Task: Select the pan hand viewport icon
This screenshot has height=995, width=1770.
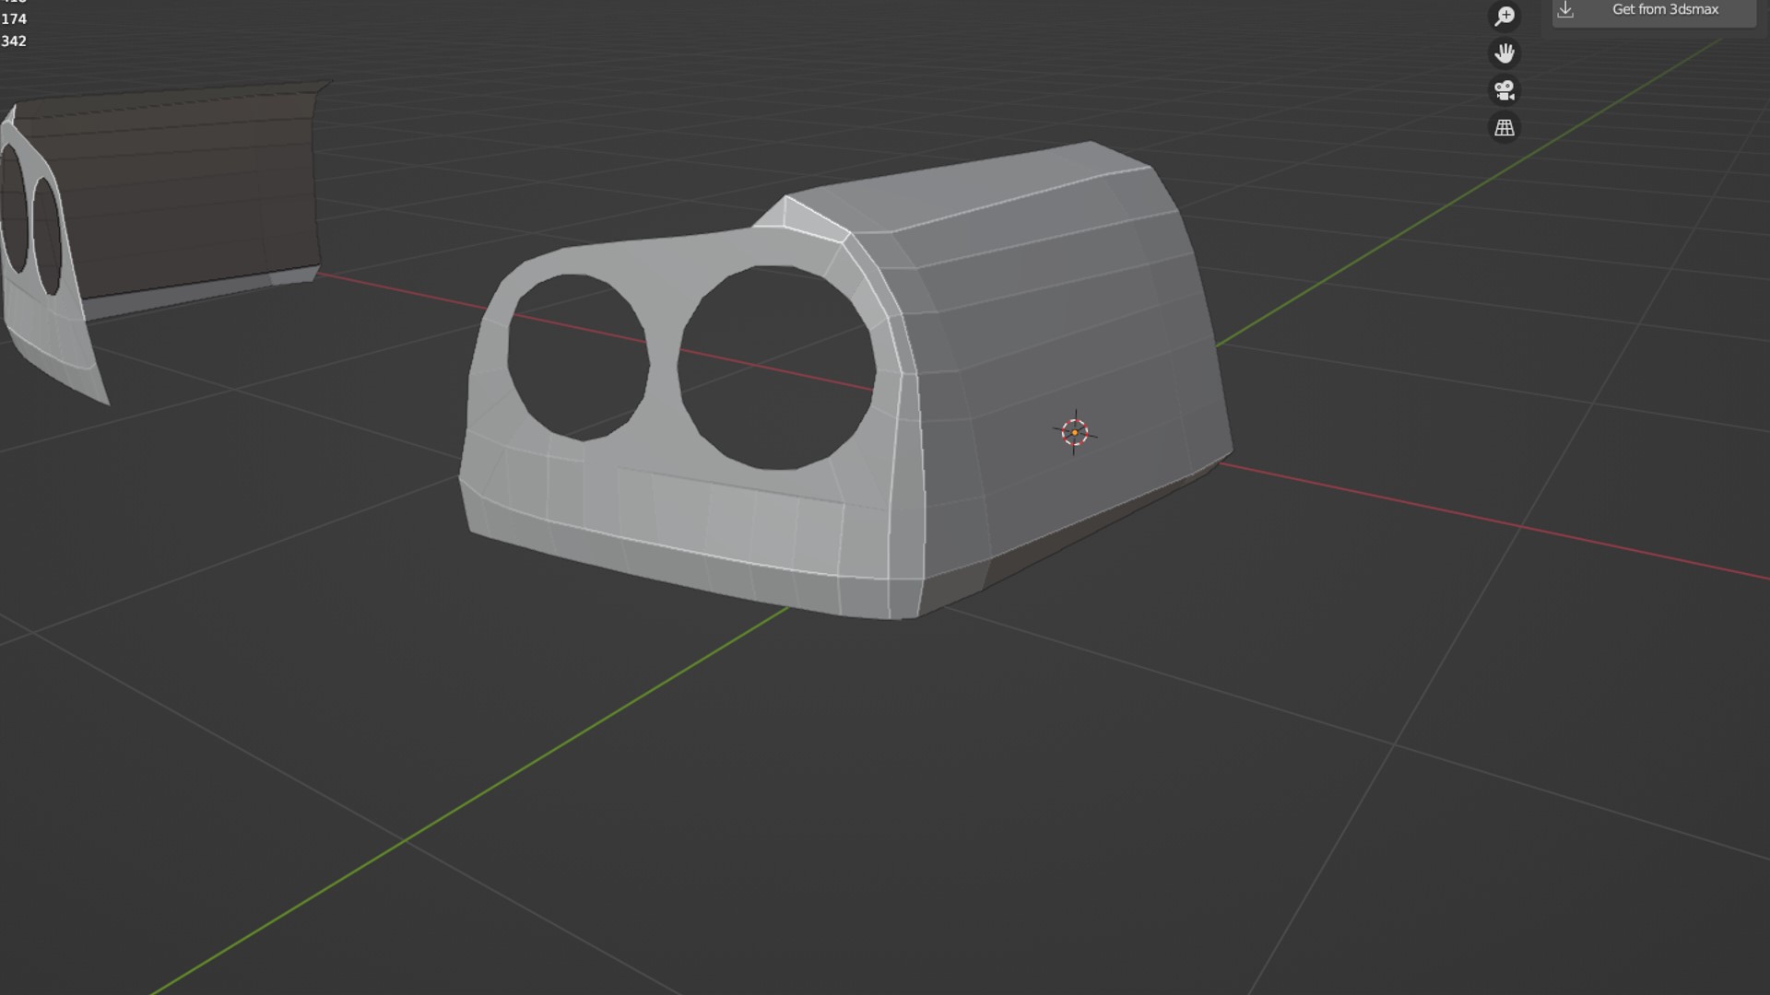Action: (x=1504, y=53)
